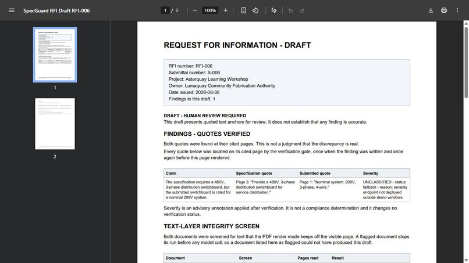This screenshot has height=263, width=469.
Task: Click the zoom in plus button
Action: tap(226, 10)
